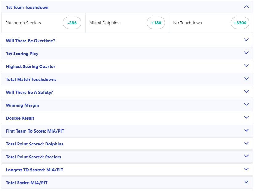Expand 1st Scoring Play chevron
Screen dimensions: 255x191
click(x=246, y=53)
